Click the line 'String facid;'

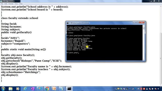[9, 24]
